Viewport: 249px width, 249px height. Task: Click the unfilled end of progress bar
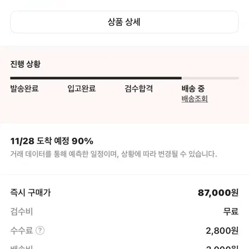[210, 78]
